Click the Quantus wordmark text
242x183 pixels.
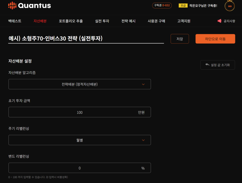click(x=34, y=6)
